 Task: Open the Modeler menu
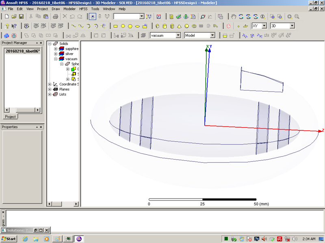pos(69,9)
